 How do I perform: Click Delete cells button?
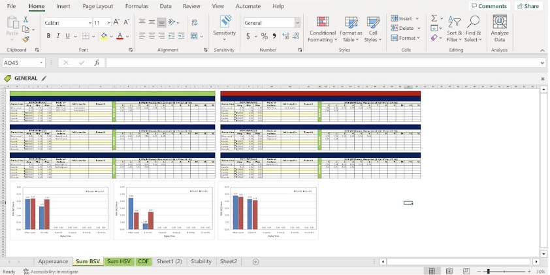406,28
